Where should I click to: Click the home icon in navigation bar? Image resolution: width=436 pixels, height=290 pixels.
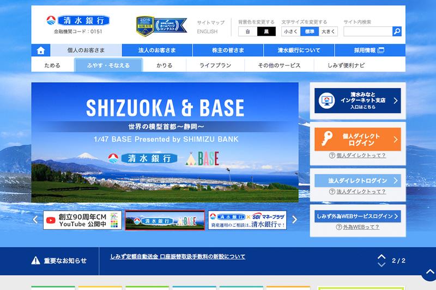coord(41,50)
